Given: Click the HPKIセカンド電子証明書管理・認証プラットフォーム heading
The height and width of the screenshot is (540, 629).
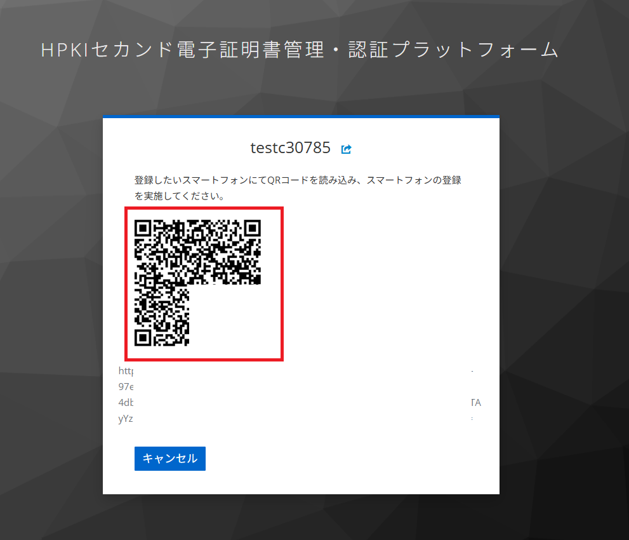Looking at the screenshot, I should click(x=300, y=50).
